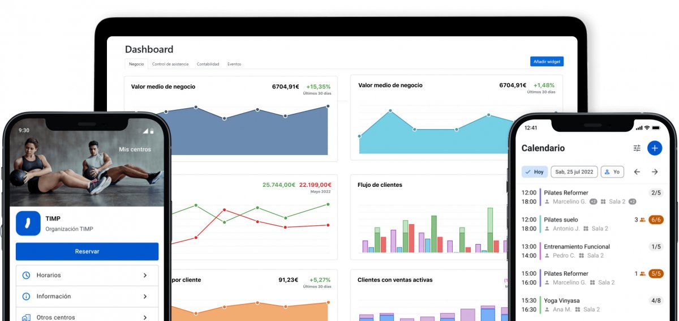The height and width of the screenshot is (321, 679).
Task: Switch to the Contabilidad tab
Action: [208, 64]
